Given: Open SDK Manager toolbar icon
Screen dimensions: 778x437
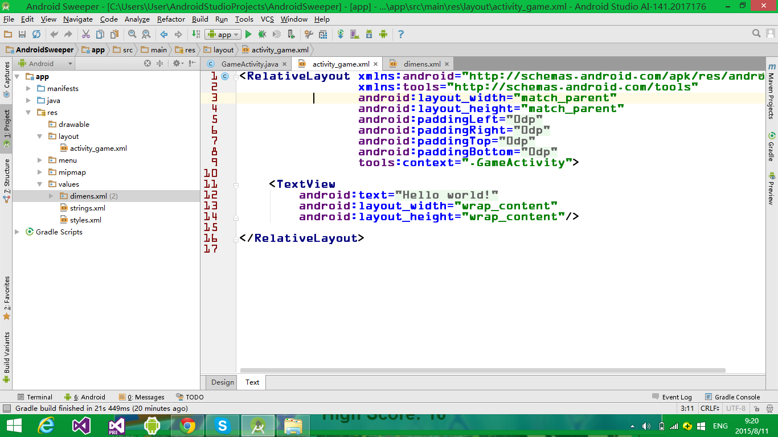Looking at the screenshot, I should pyautogui.click(x=369, y=34).
